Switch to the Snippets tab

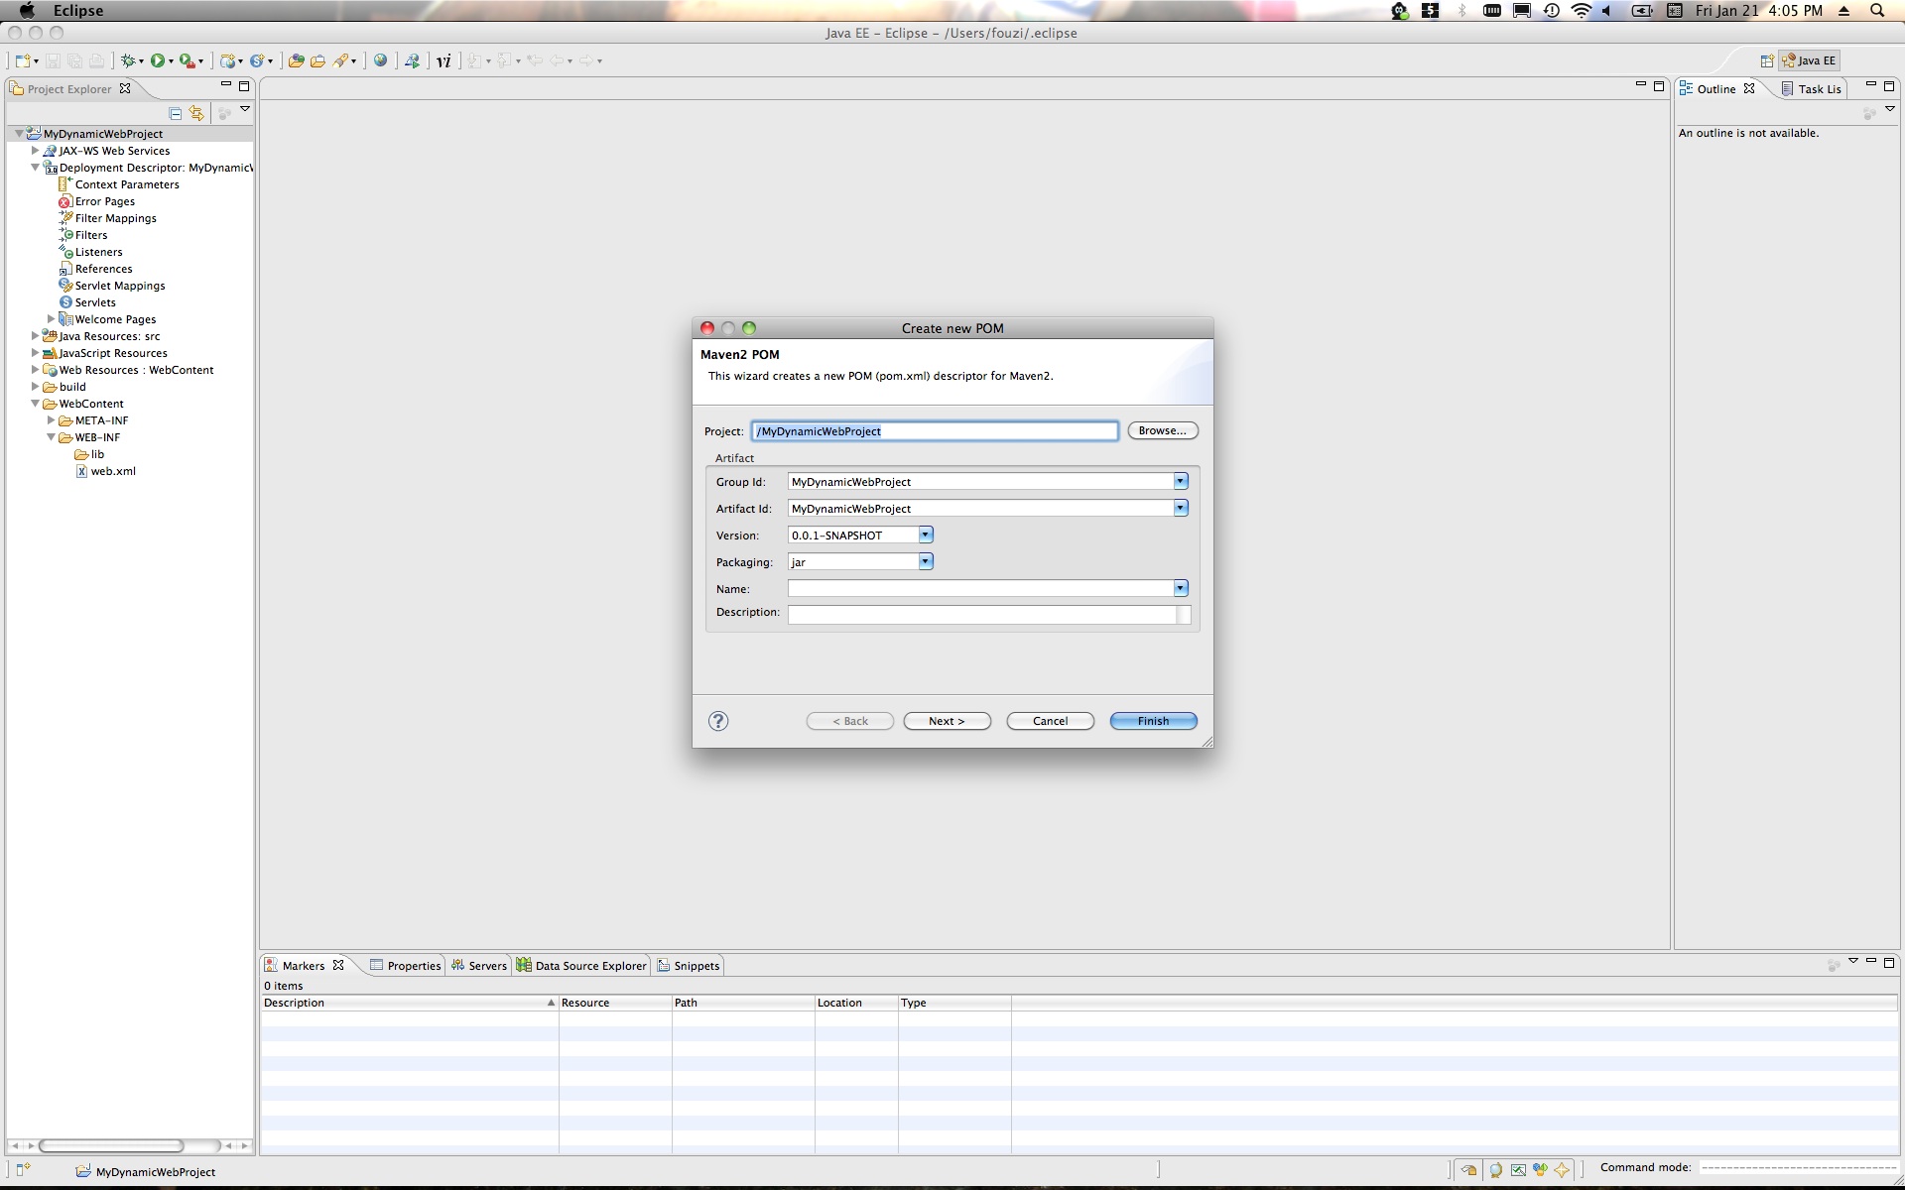coord(689,965)
